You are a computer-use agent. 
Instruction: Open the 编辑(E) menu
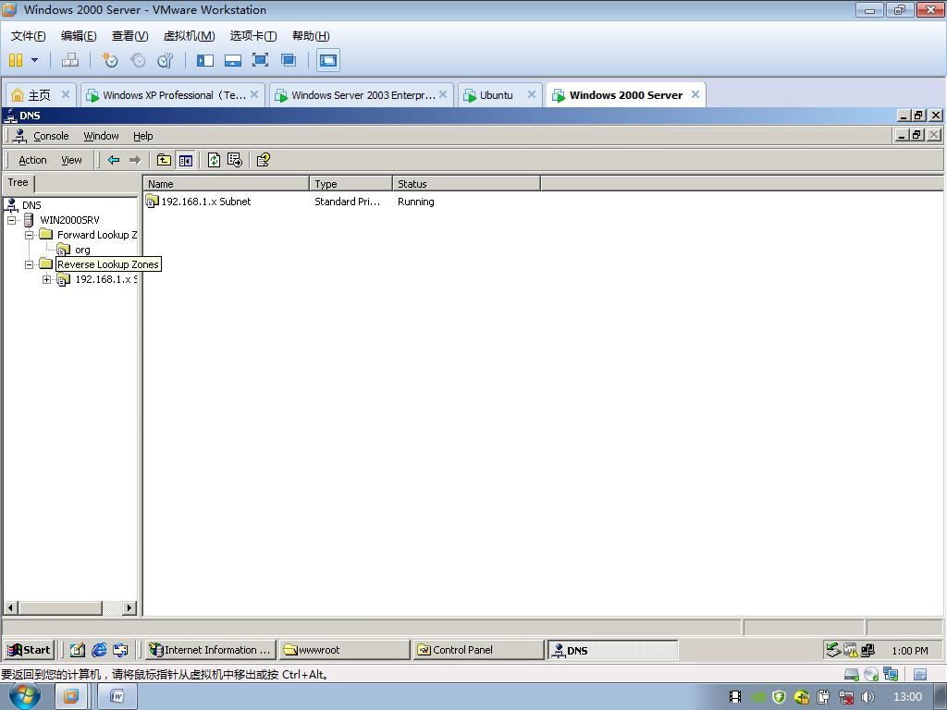coord(79,36)
